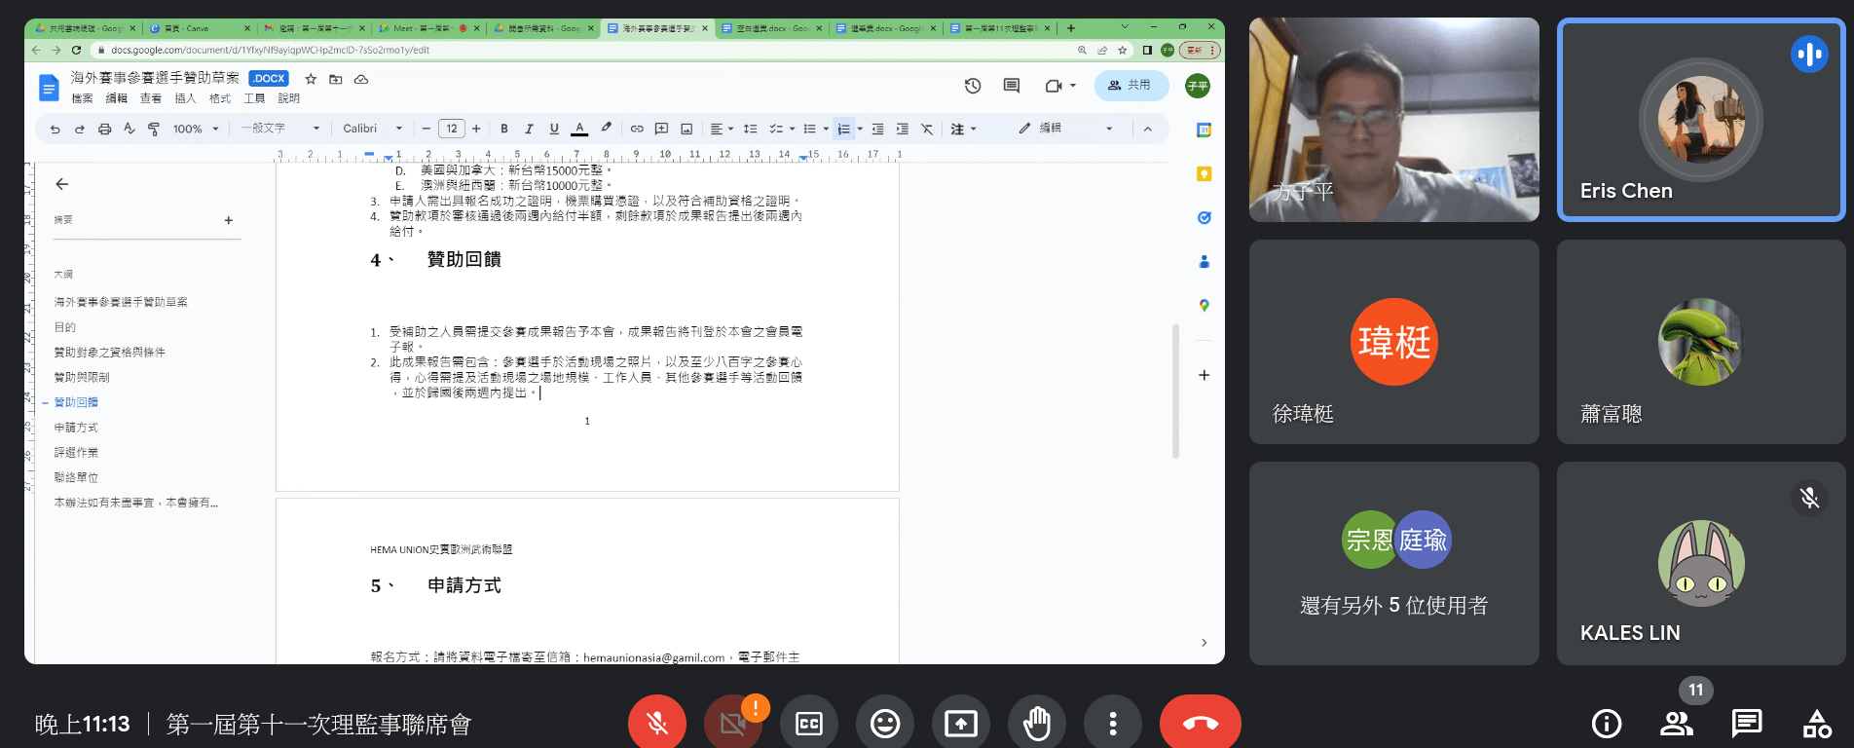Click the present screen button
Screen dimensions: 1854x748
click(x=961, y=724)
